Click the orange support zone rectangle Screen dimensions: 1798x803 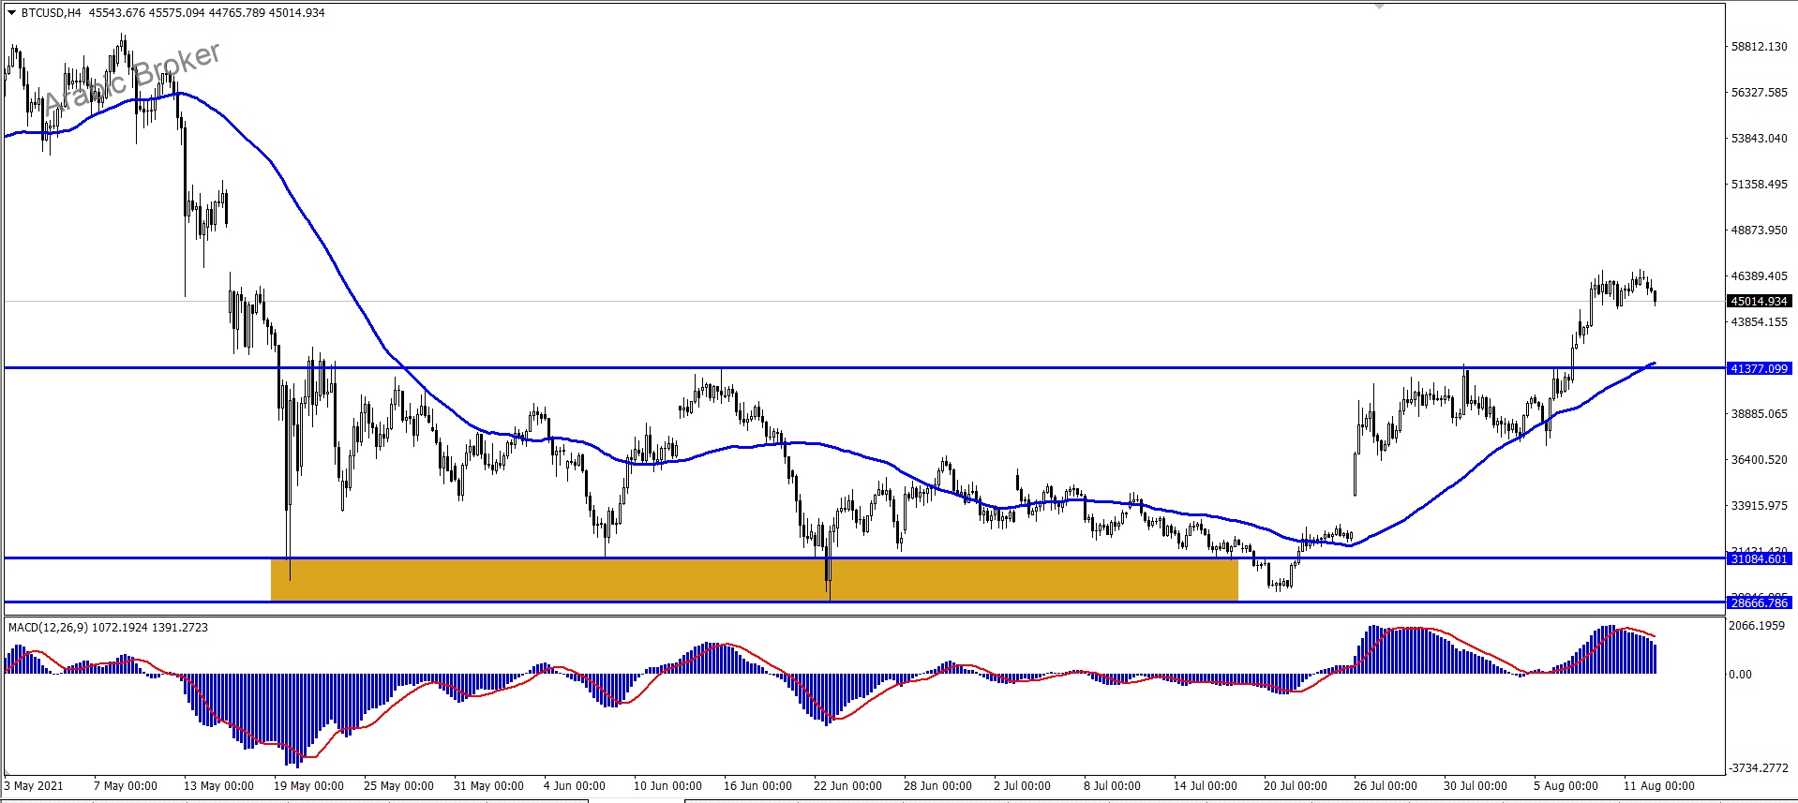(x=754, y=580)
